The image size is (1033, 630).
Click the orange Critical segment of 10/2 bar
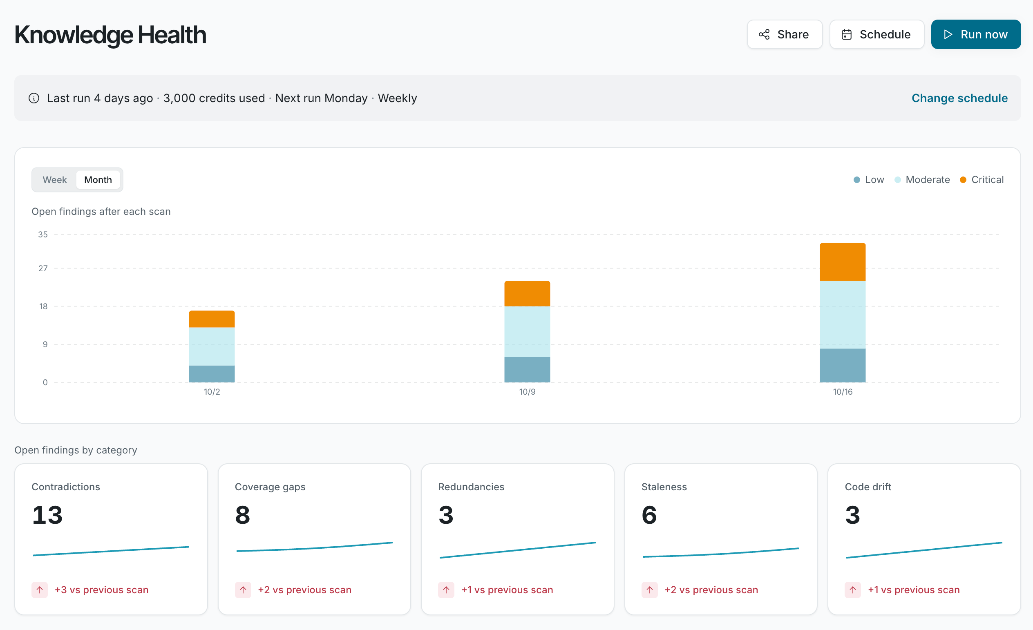tap(212, 319)
